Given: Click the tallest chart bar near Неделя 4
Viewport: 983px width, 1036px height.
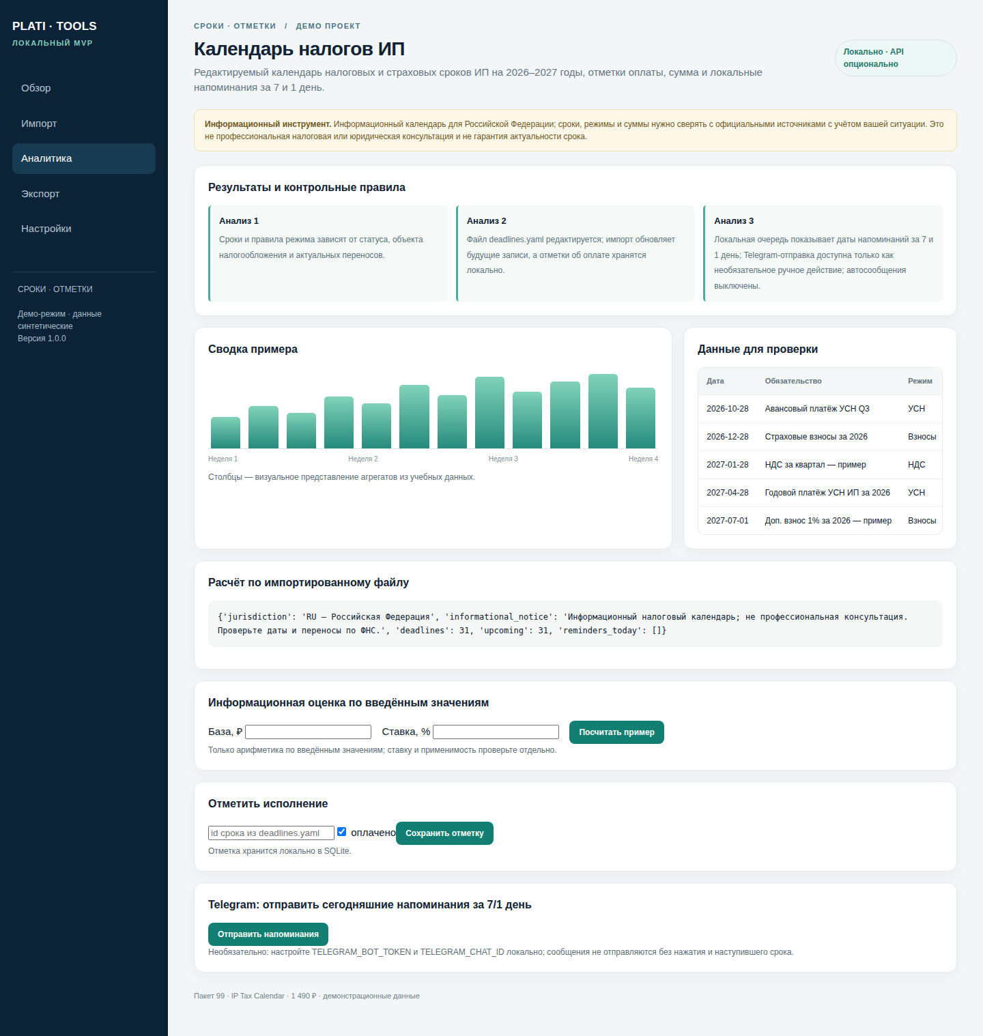Looking at the screenshot, I should pyautogui.click(x=603, y=411).
